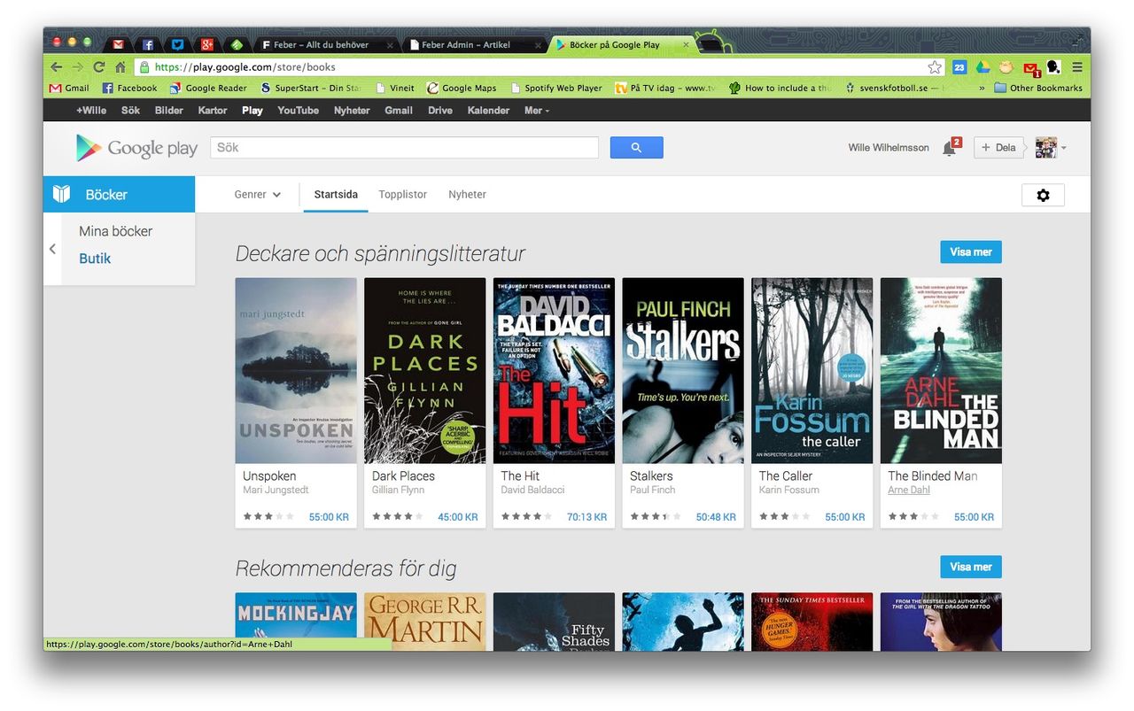The image size is (1134, 711).
Task: Bookmark page with the star icon
Action: 935,67
